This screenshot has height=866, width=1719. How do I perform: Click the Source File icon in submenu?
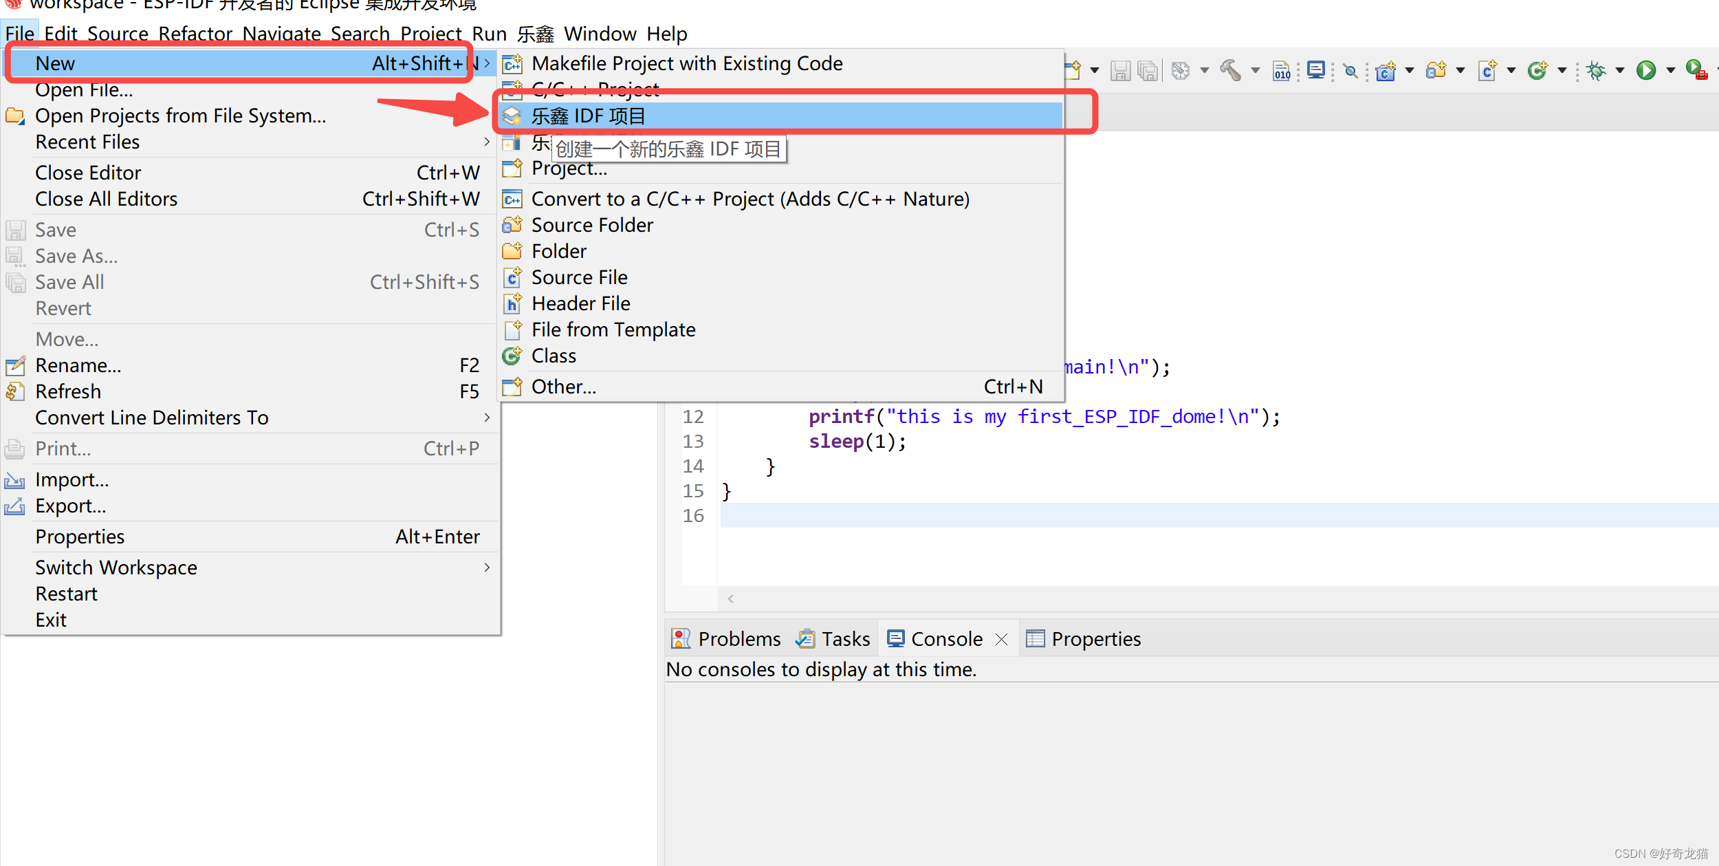[512, 277]
